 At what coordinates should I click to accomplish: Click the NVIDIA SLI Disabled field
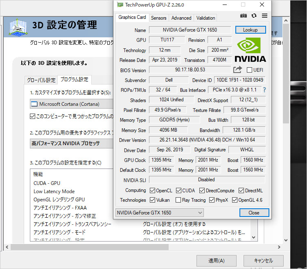point(207,180)
